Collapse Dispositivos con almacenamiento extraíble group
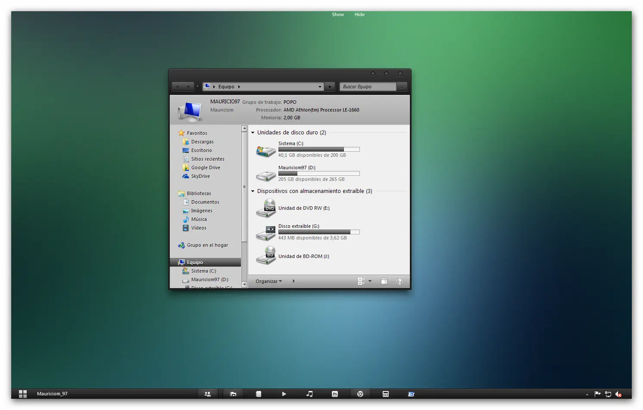The height and width of the screenshot is (410, 643). (x=253, y=191)
